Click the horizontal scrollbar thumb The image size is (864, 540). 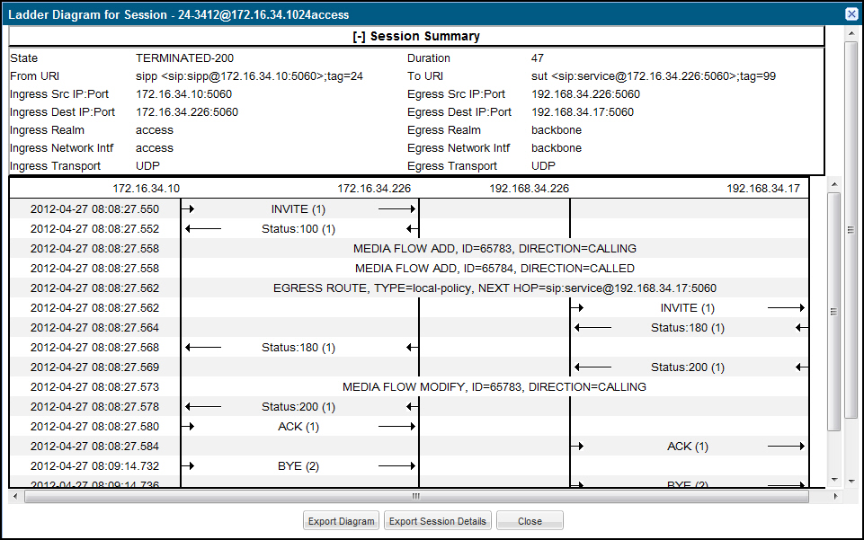[416, 496]
